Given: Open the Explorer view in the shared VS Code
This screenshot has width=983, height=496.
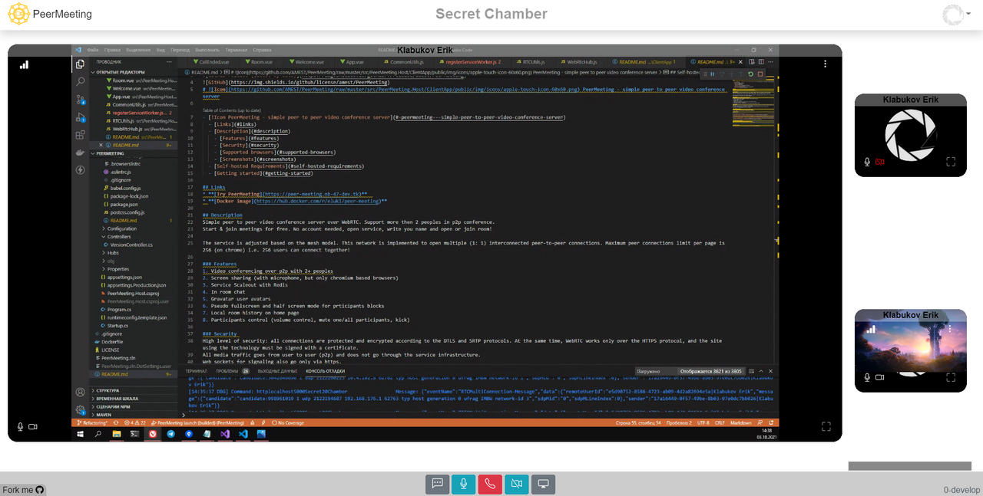Looking at the screenshot, I should (x=81, y=64).
